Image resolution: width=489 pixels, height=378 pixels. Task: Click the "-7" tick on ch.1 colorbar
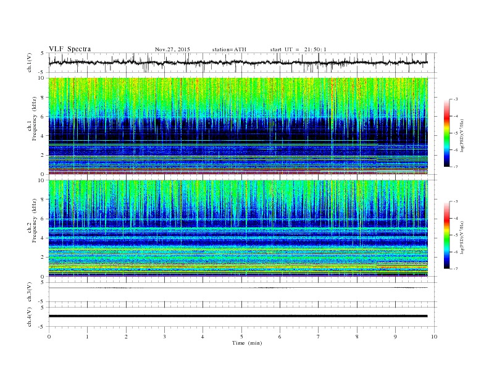coord(455,167)
